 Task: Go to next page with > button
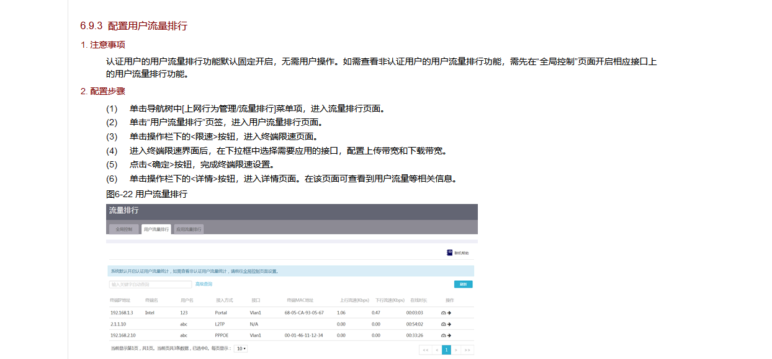tap(456, 350)
